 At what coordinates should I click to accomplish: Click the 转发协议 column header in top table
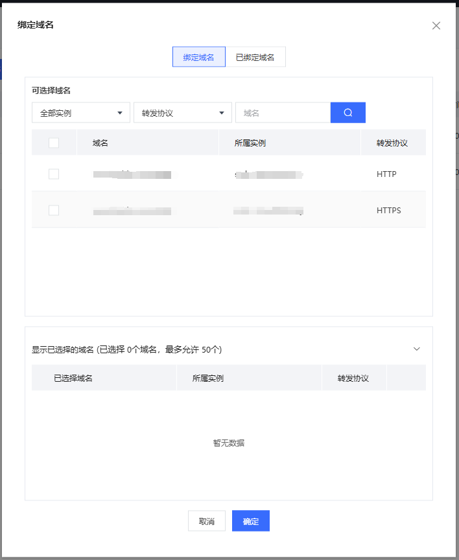392,143
